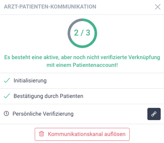Close the Arzt-Patienten-Kommunikation dialog
This screenshot has height=143, width=164.
coord(158,7)
